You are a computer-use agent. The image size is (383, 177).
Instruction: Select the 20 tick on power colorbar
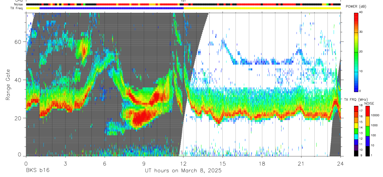[x=361, y=52]
